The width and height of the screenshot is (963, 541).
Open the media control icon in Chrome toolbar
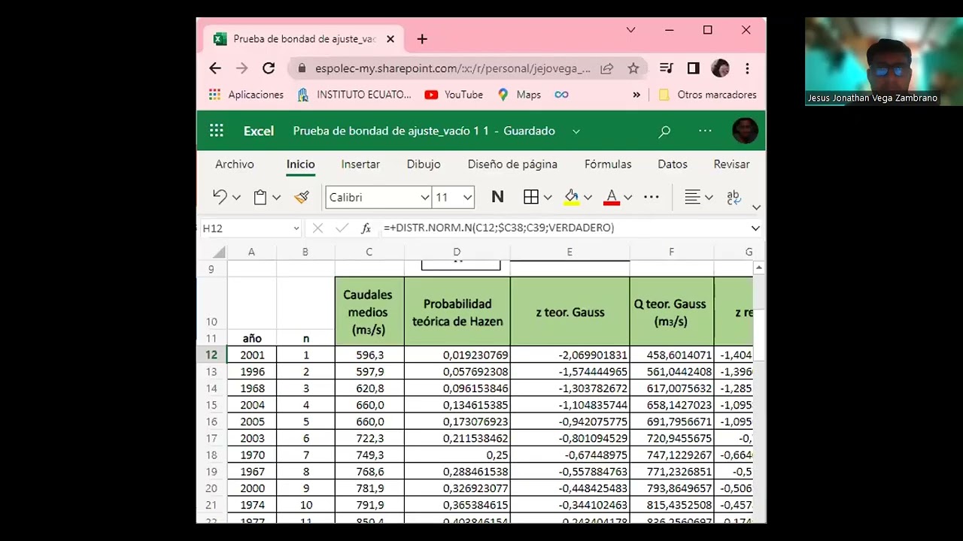click(666, 68)
